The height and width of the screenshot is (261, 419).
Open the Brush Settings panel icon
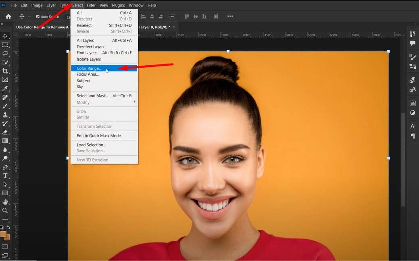click(x=413, y=57)
